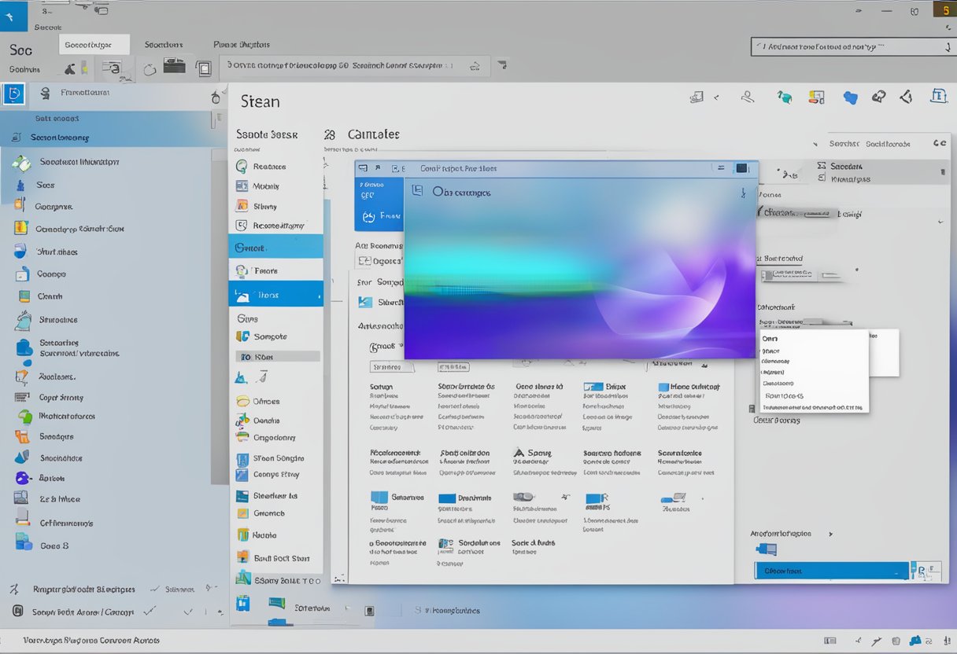
Task: Open the "Pleace thaptors" ribbon tab
Action: pyautogui.click(x=243, y=45)
